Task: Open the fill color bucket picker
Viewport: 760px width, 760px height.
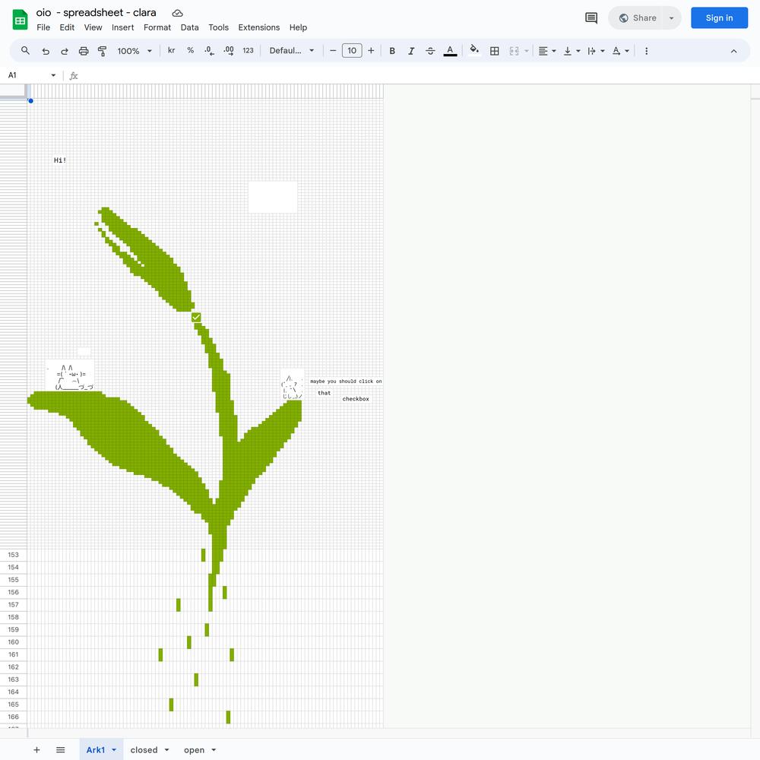Action: point(474,51)
